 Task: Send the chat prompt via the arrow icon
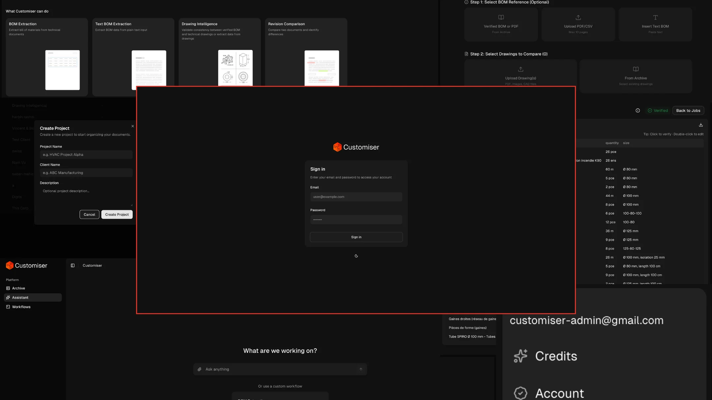point(360,369)
